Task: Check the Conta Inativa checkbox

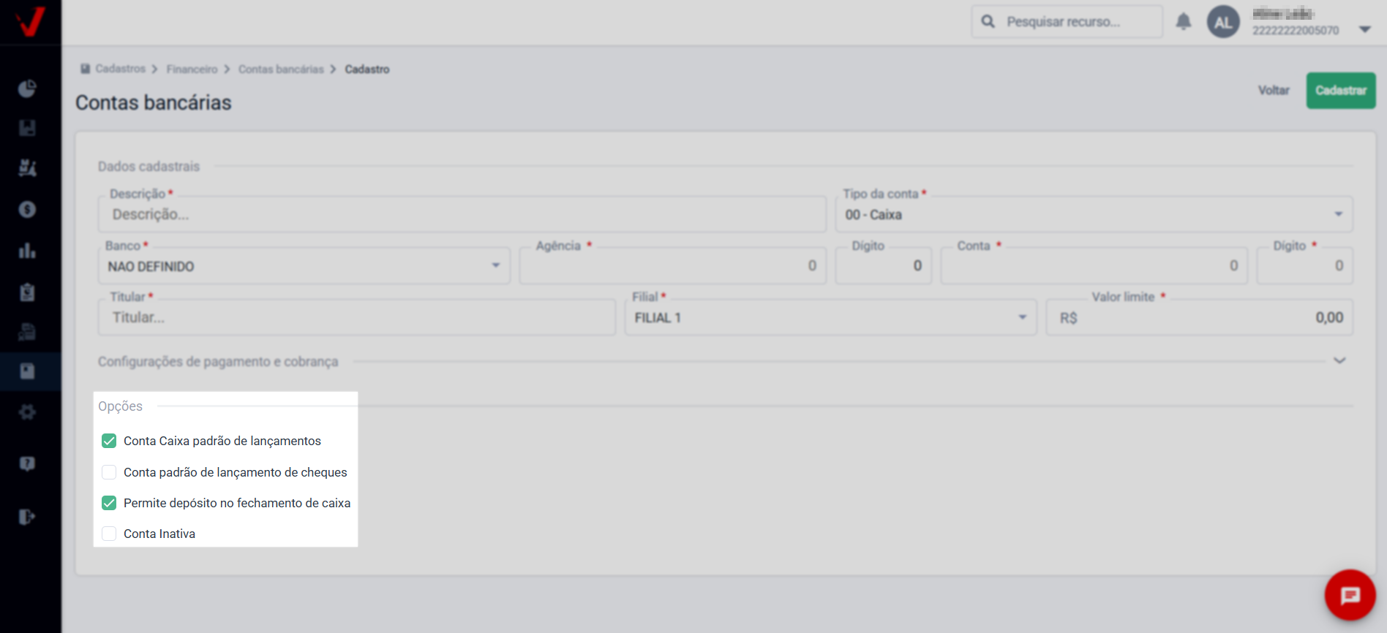Action: [109, 534]
